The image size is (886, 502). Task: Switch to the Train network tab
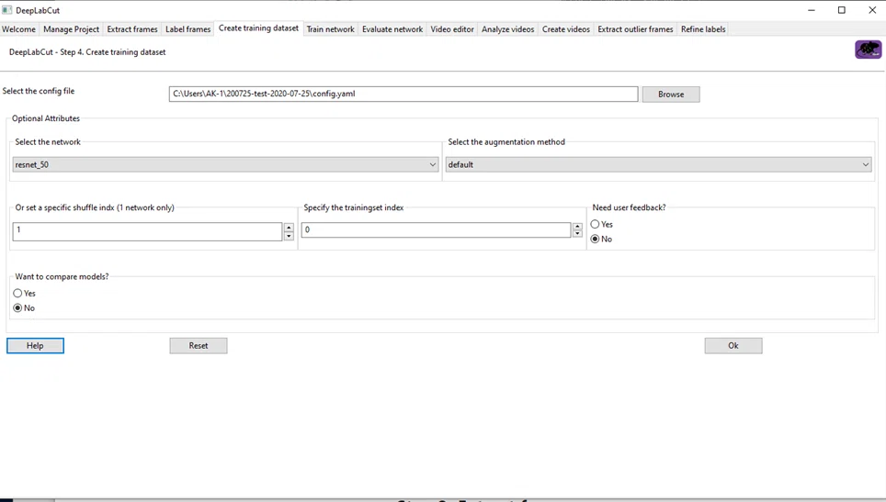point(330,29)
